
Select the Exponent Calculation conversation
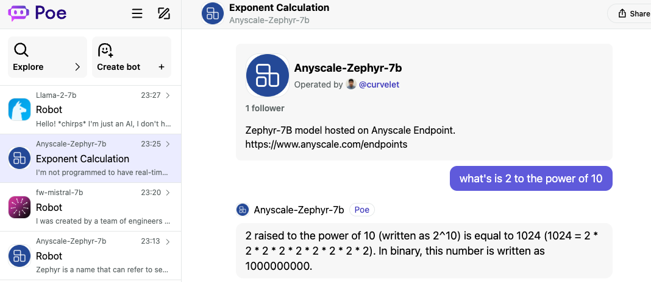tap(90, 158)
